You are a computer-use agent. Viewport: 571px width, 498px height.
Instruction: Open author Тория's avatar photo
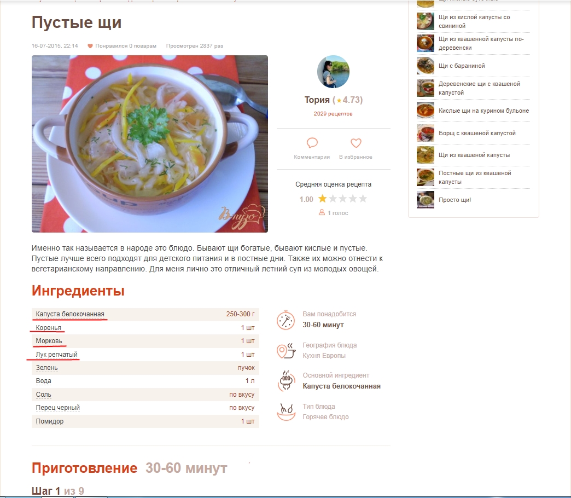333,72
